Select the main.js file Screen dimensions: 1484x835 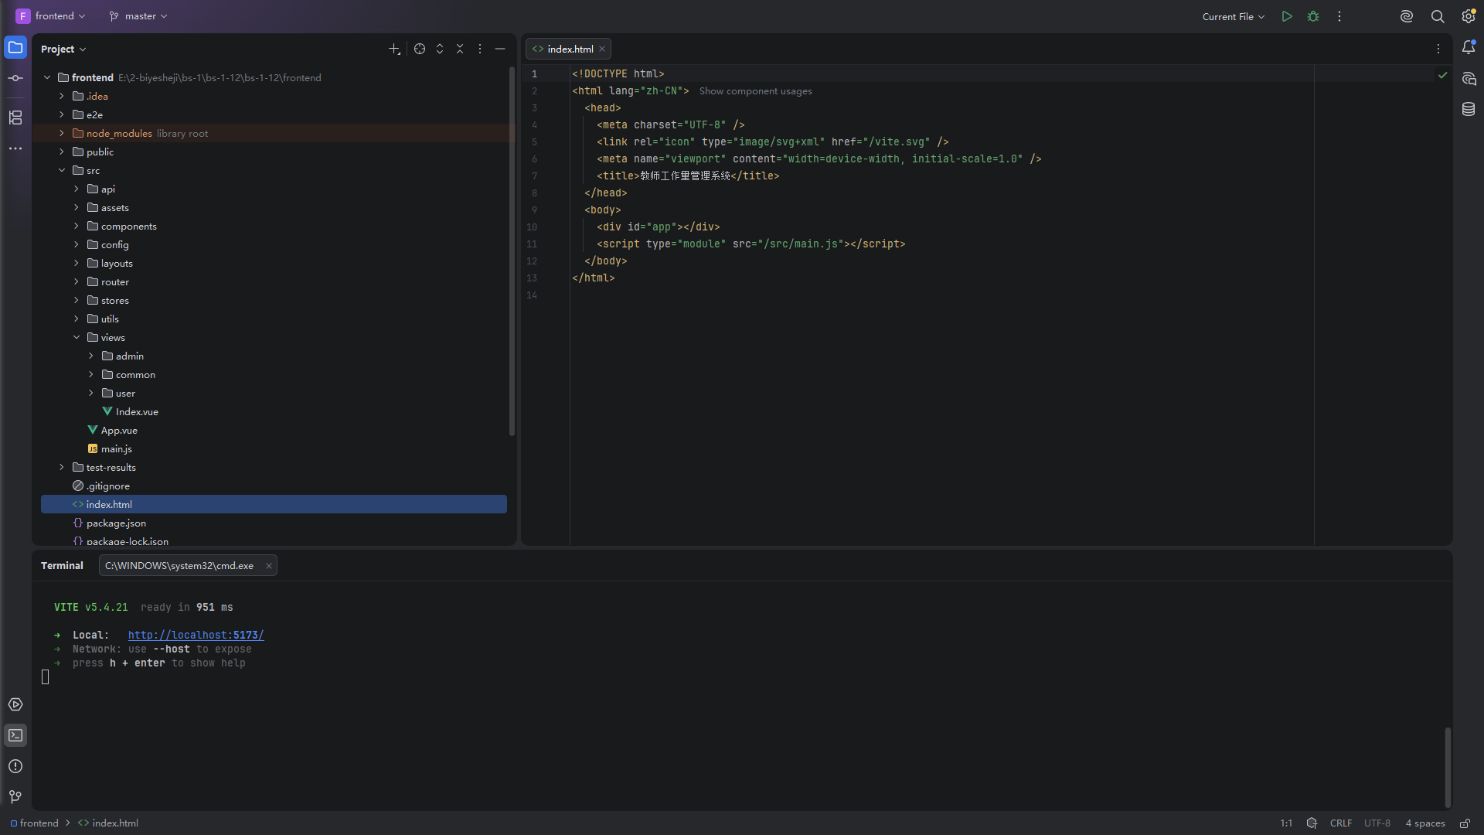[x=109, y=448]
